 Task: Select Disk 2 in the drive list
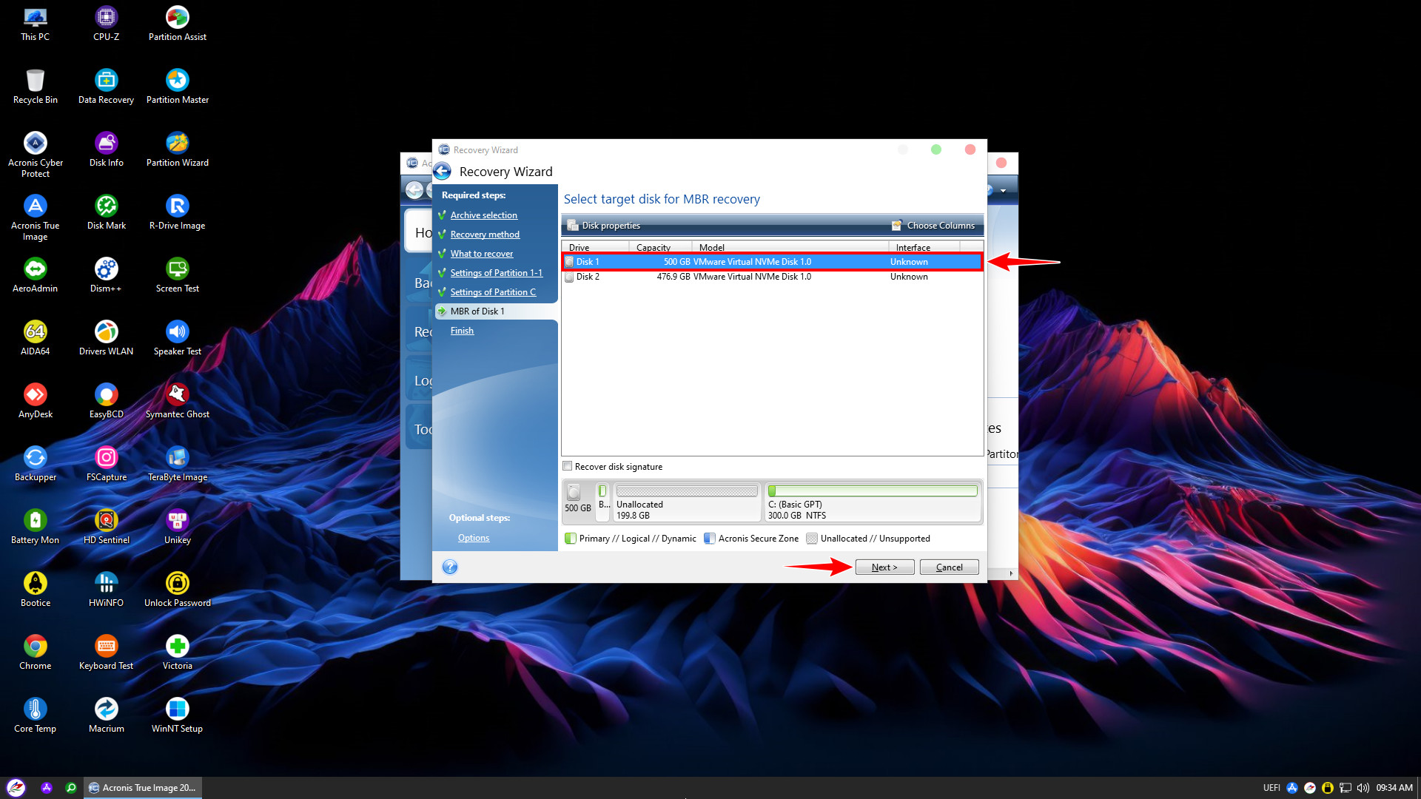click(588, 277)
